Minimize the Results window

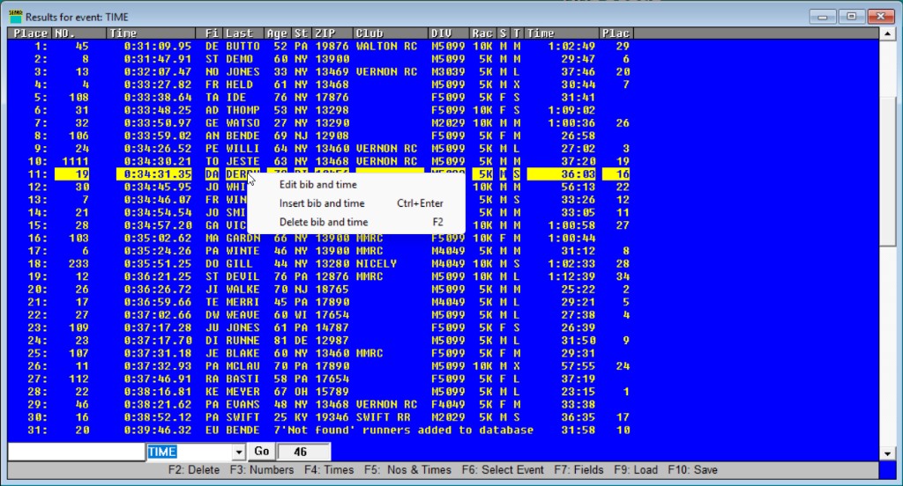[x=823, y=17]
